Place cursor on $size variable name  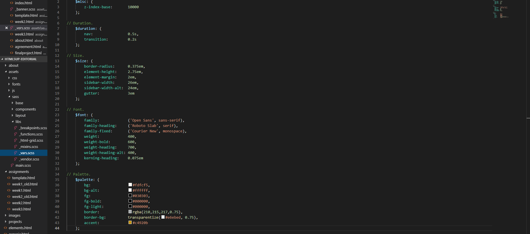coord(81,61)
